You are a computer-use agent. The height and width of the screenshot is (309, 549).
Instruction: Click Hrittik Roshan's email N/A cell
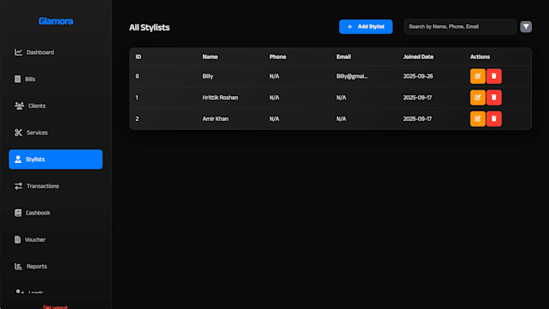click(341, 98)
